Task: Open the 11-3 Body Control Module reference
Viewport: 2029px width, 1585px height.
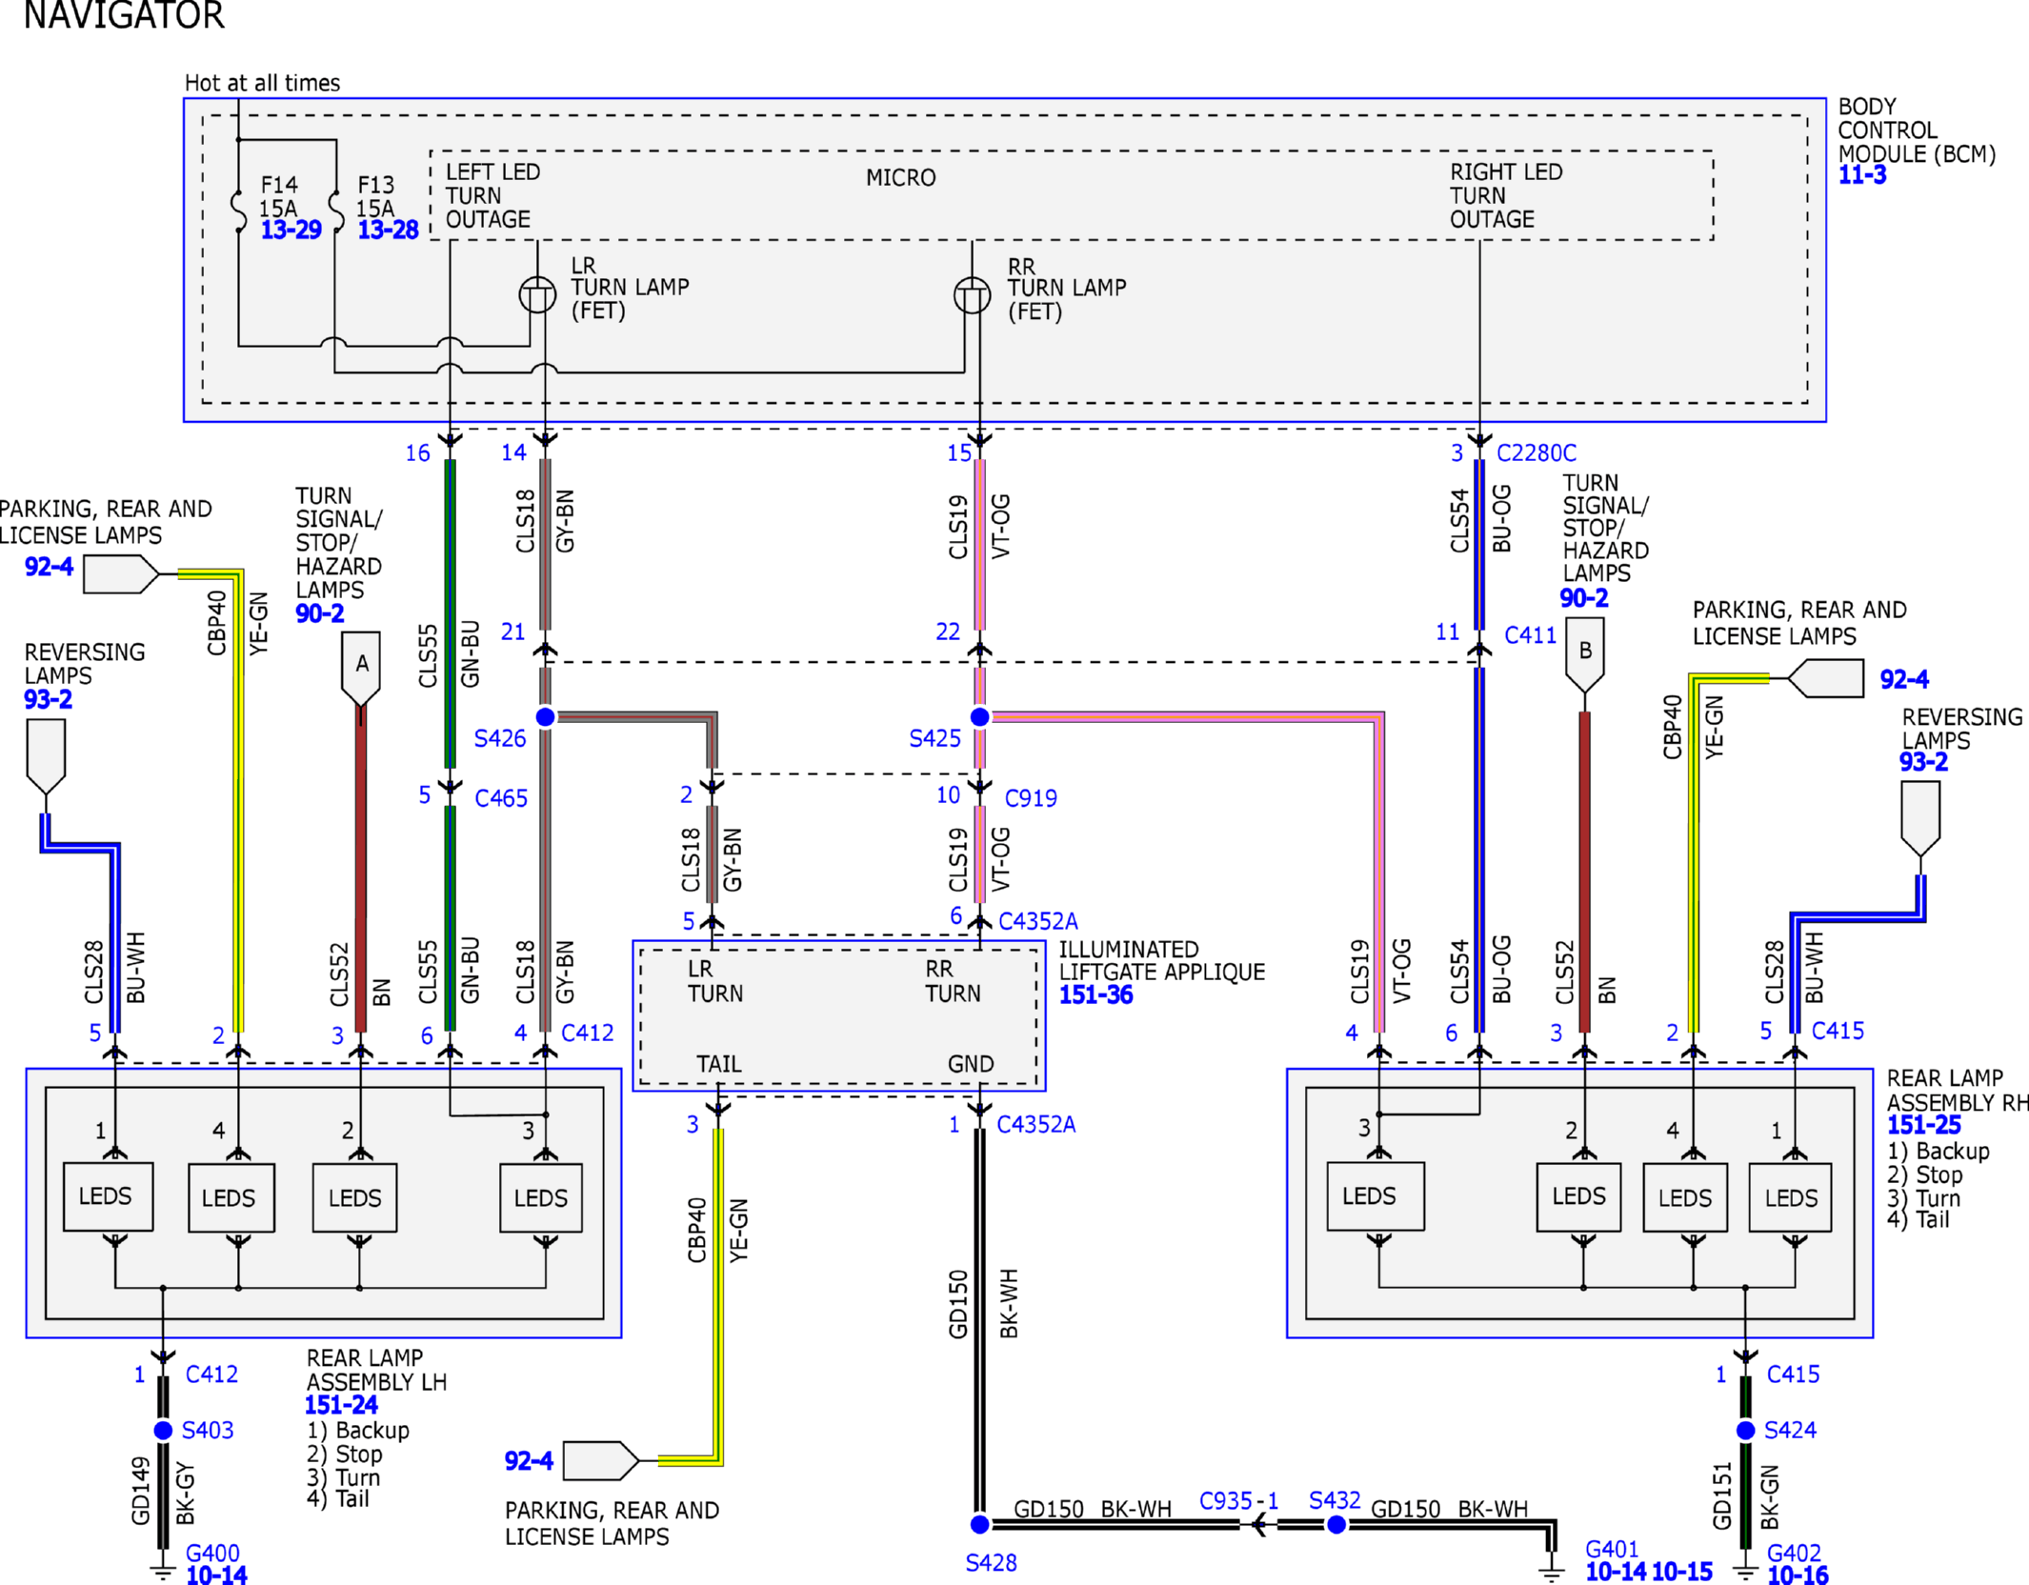Action: pos(1862,175)
